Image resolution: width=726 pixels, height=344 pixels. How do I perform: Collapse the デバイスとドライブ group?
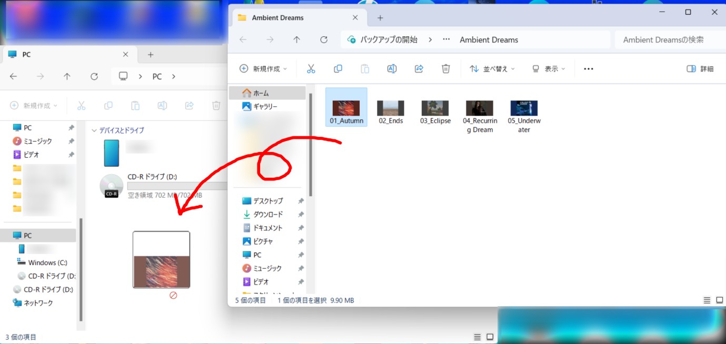tap(95, 130)
